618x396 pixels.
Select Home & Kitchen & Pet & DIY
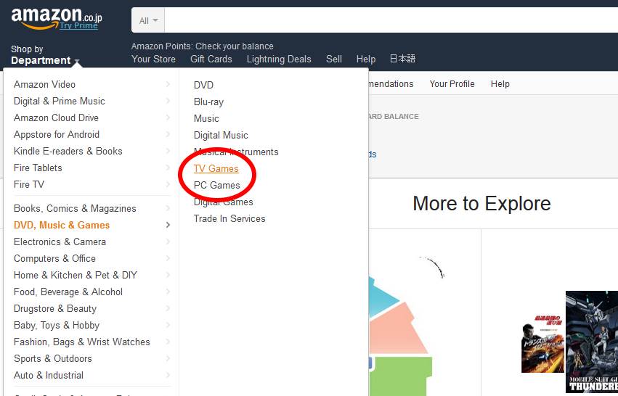click(76, 275)
